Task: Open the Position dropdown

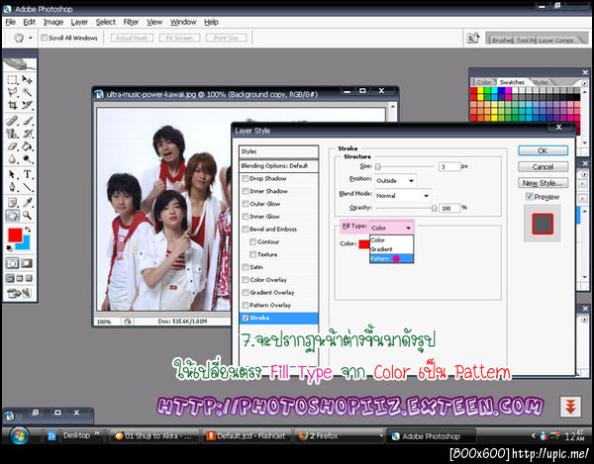Action: point(395,180)
